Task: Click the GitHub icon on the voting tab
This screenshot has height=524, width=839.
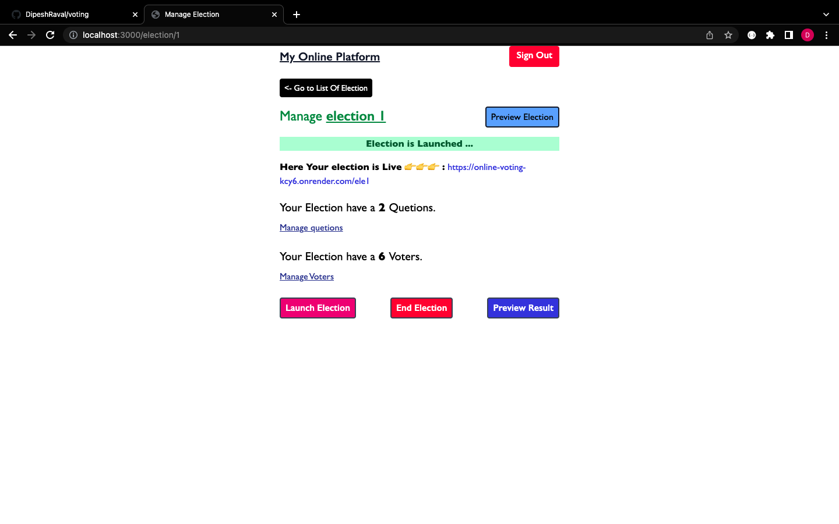Action: point(16,14)
